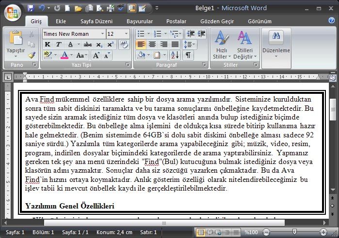The width and height of the screenshot is (339, 238).
Task: Apply subscript formatting
Action: pos(99,45)
